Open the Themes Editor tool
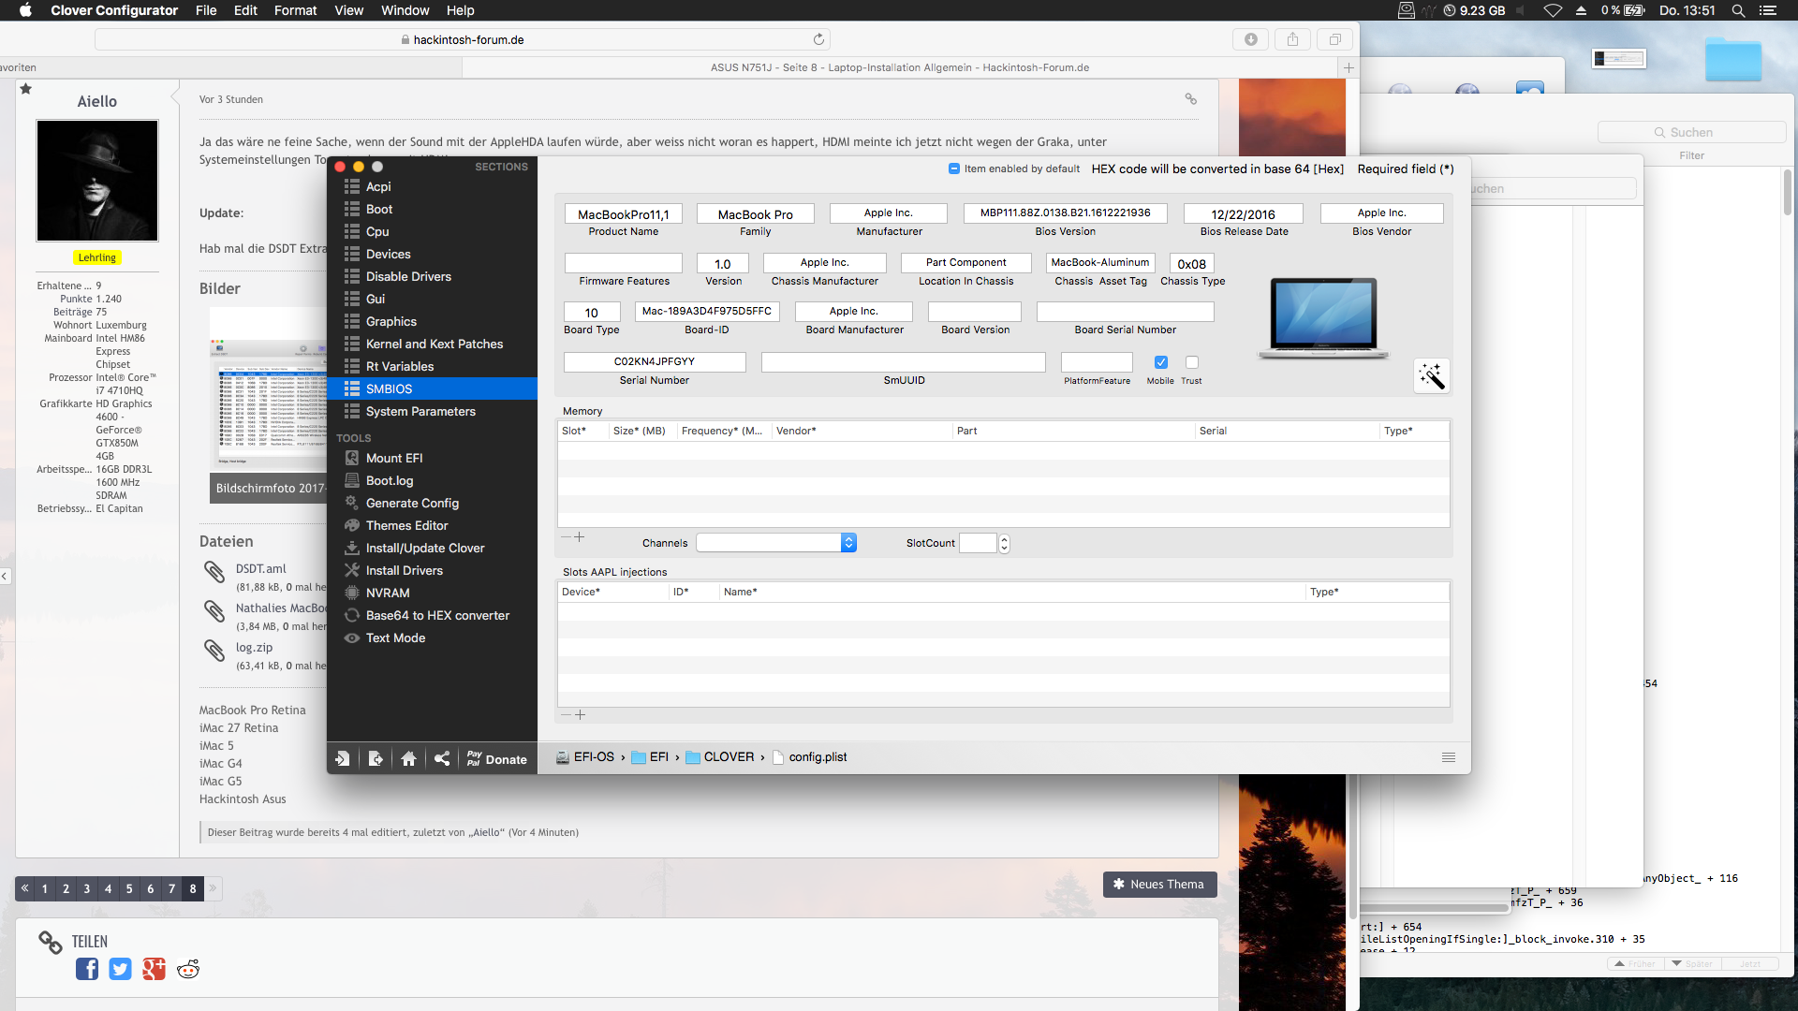The width and height of the screenshot is (1798, 1011). (x=406, y=525)
